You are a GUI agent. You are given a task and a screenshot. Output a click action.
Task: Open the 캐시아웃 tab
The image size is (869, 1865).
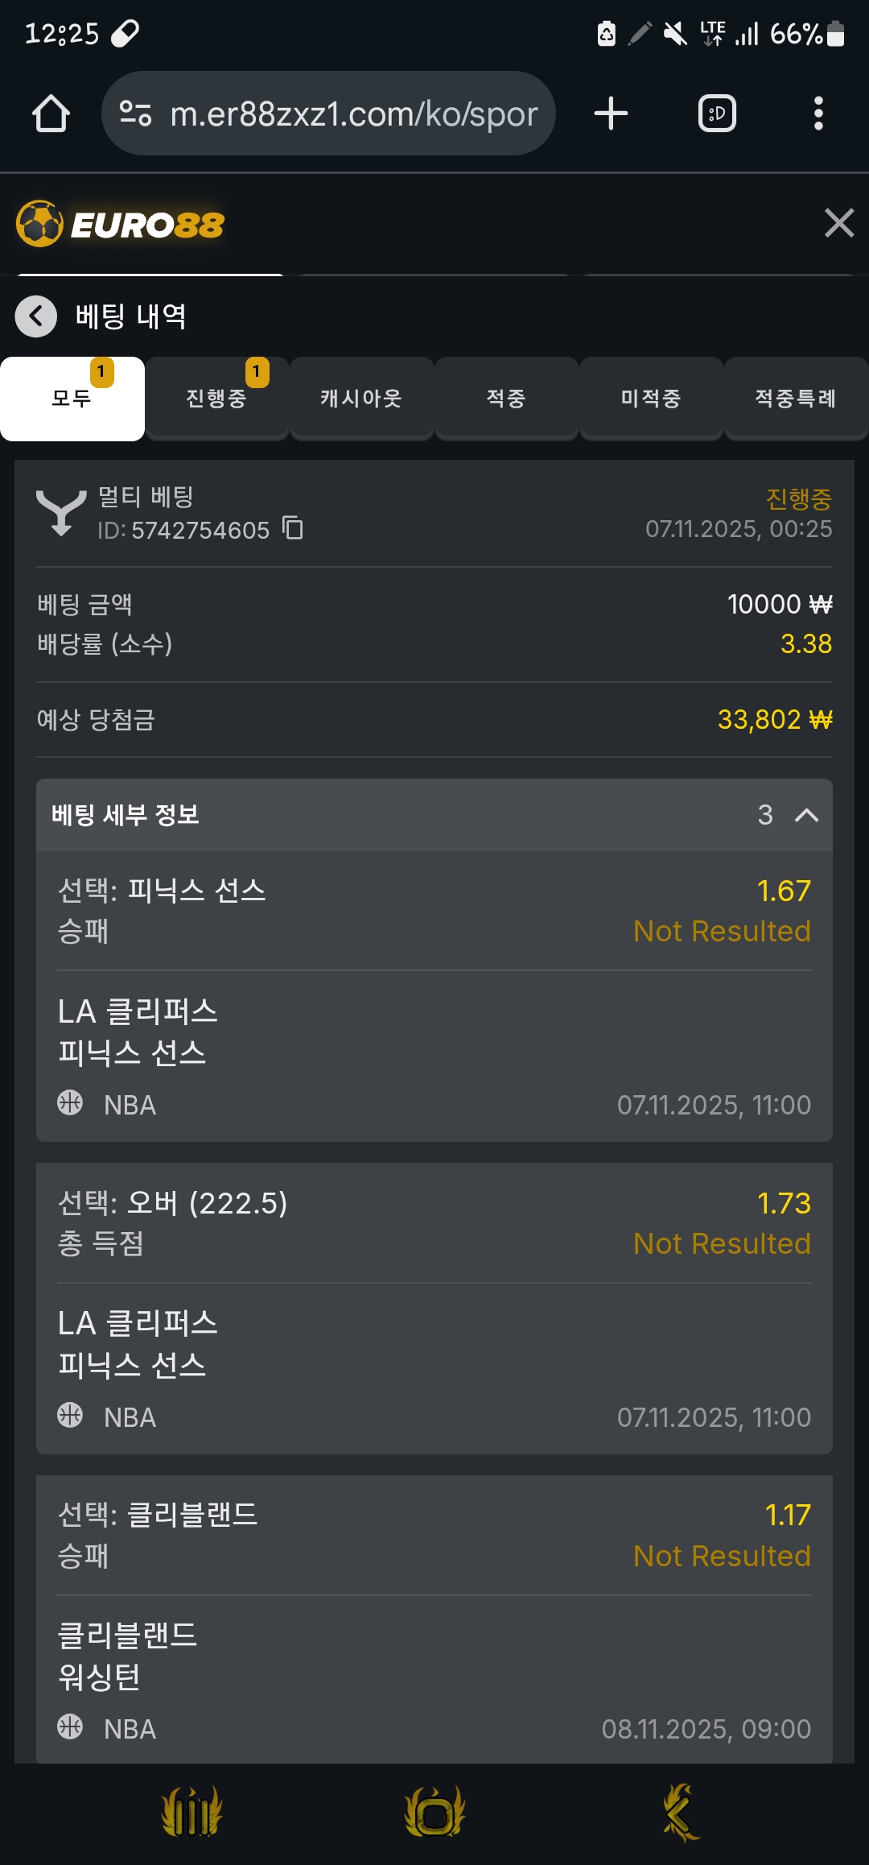361,399
